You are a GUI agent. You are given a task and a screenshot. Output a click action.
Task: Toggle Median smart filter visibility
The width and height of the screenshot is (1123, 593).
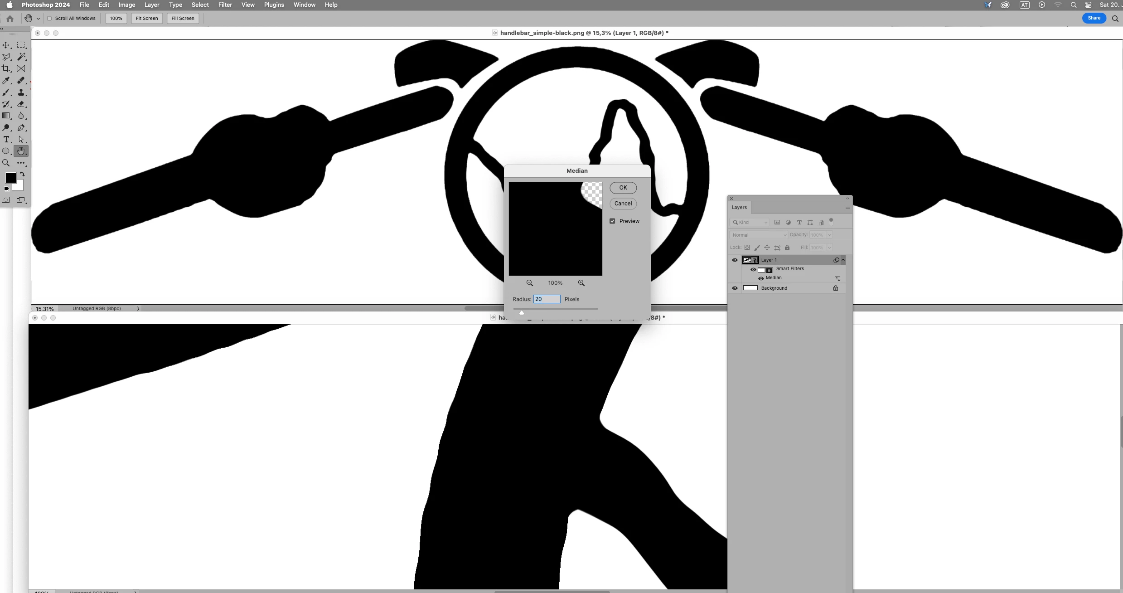coord(761,278)
